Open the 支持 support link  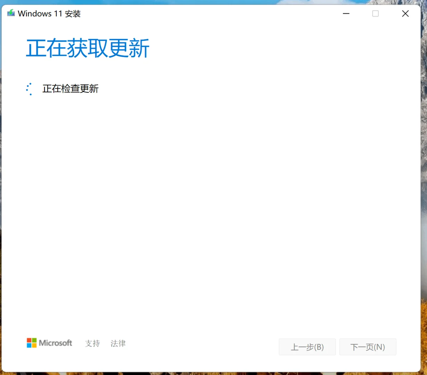92,343
